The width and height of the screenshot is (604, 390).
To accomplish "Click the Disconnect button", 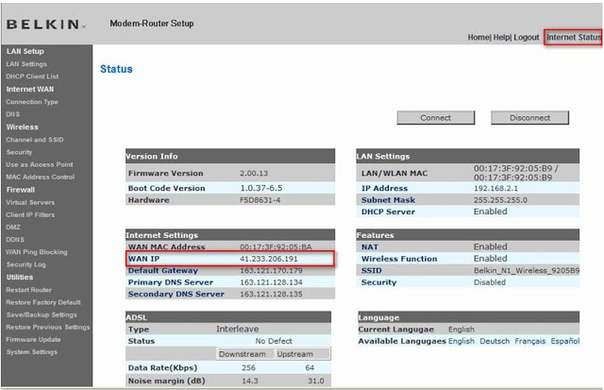I will (x=529, y=118).
